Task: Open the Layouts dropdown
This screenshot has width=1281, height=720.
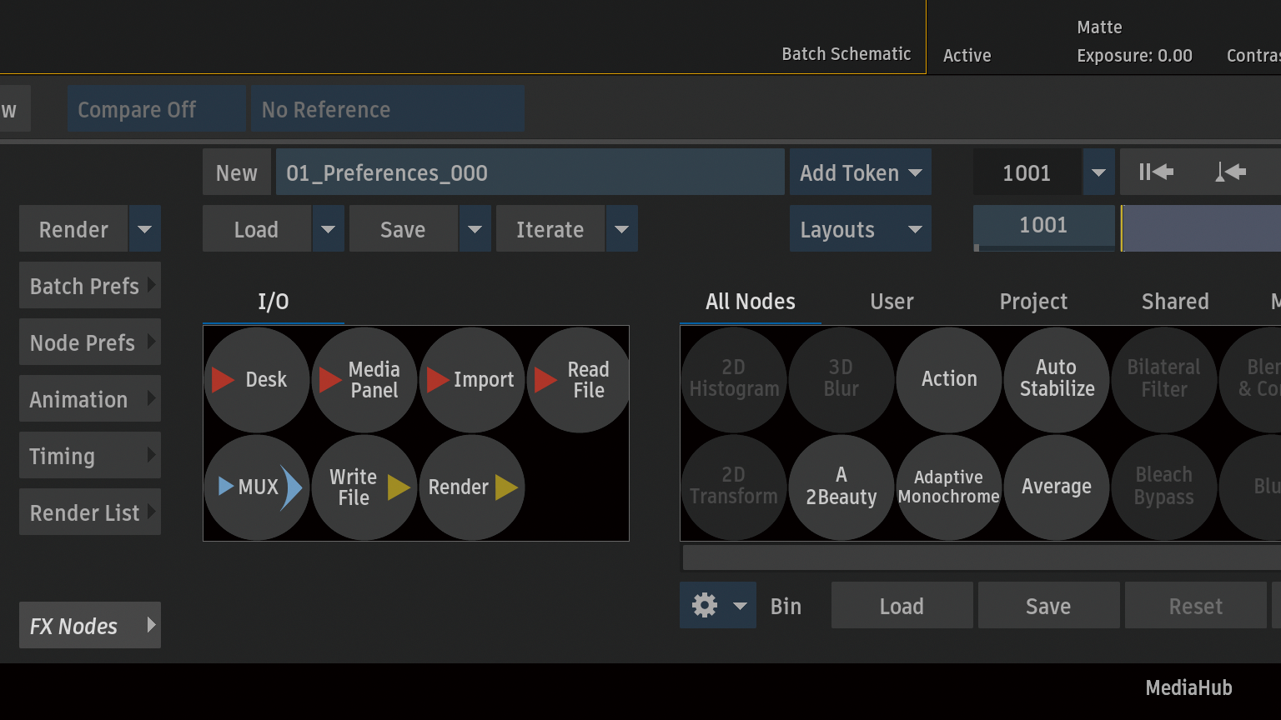Action: click(x=860, y=229)
